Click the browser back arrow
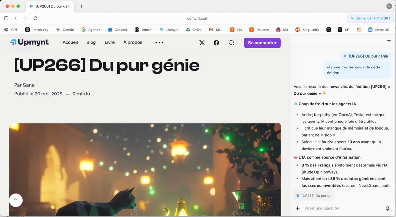This screenshot has height=217, width=396. pos(16,18)
